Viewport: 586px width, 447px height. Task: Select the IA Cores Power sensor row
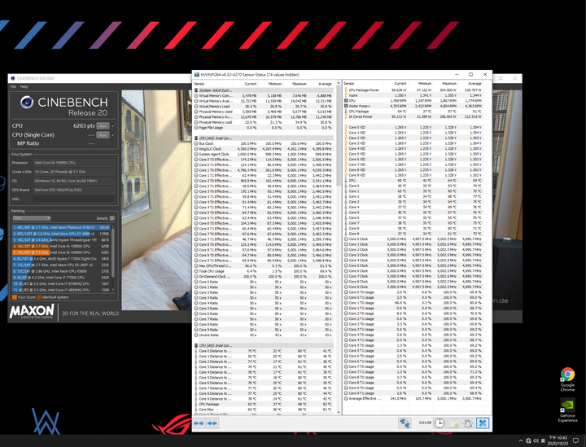(x=413, y=116)
